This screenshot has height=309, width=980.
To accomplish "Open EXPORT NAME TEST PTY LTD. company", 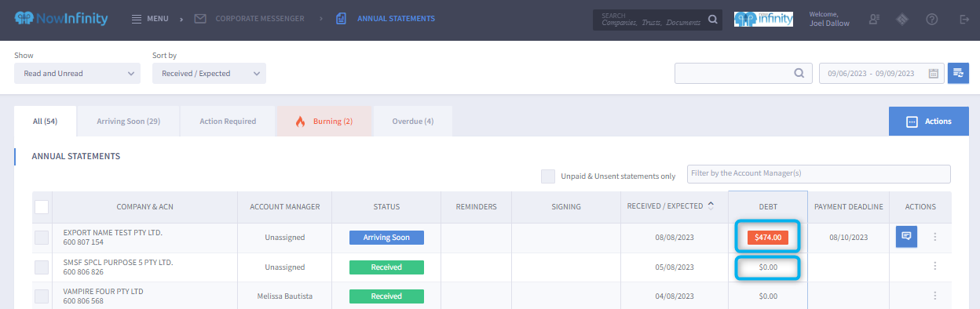I will (x=113, y=233).
